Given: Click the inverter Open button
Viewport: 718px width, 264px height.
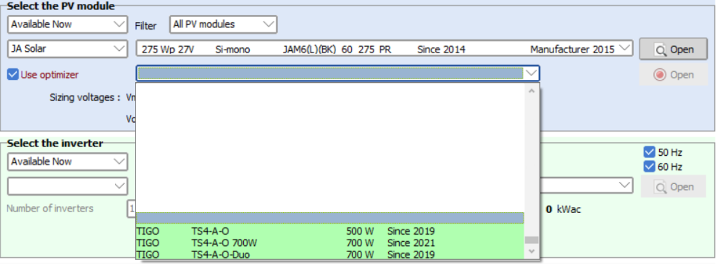Looking at the screenshot, I should (673, 187).
